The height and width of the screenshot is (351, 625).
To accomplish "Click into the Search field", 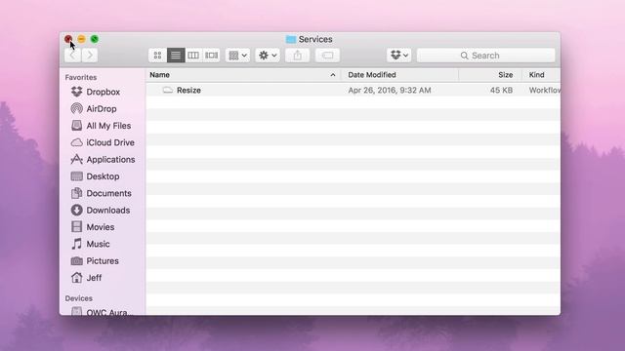I will [486, 56].
